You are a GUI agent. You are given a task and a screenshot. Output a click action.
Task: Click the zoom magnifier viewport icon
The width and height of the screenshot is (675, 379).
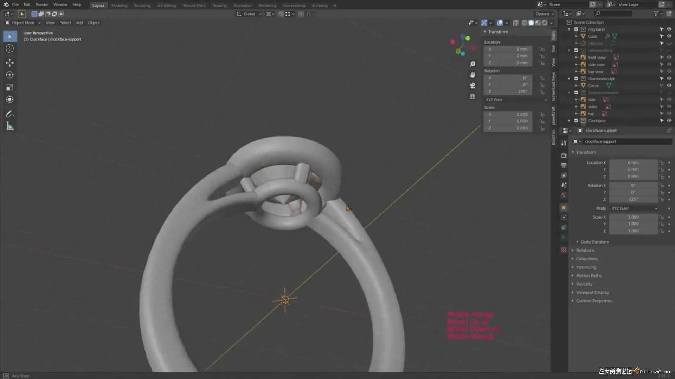coord(472,64)
